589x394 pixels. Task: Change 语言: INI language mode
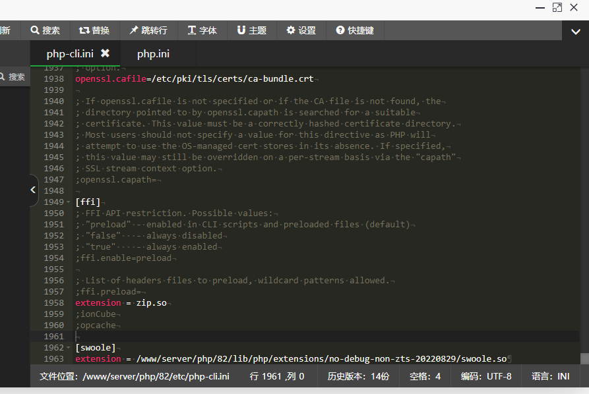click(551, 376)
